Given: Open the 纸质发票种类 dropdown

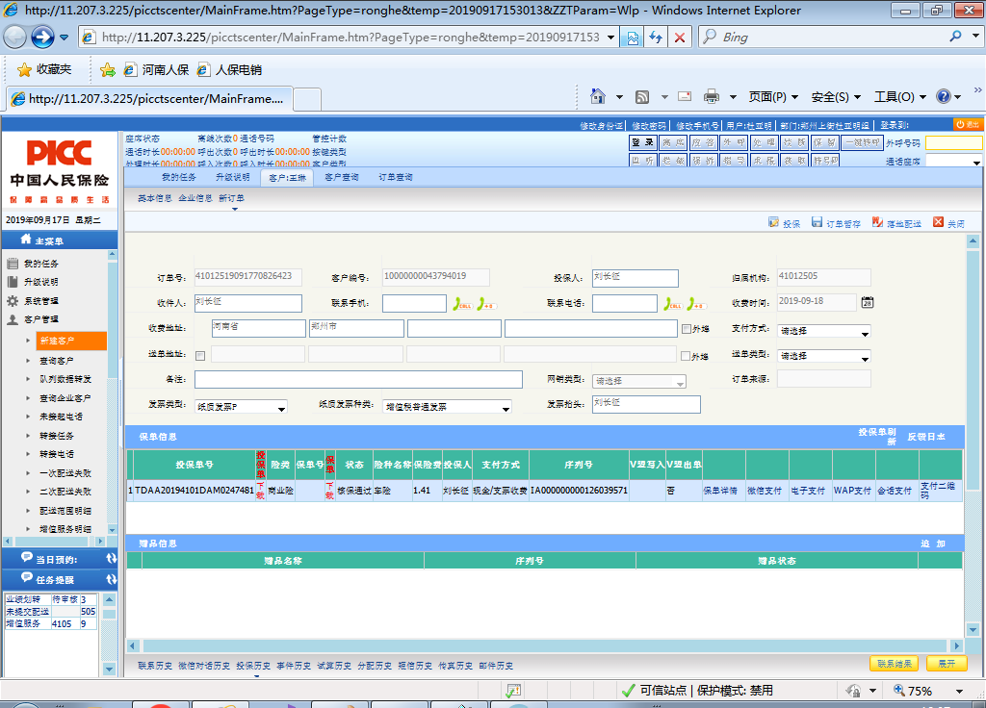Looking at the screenshot, I should pyautogui.click(x=447, y=407).
